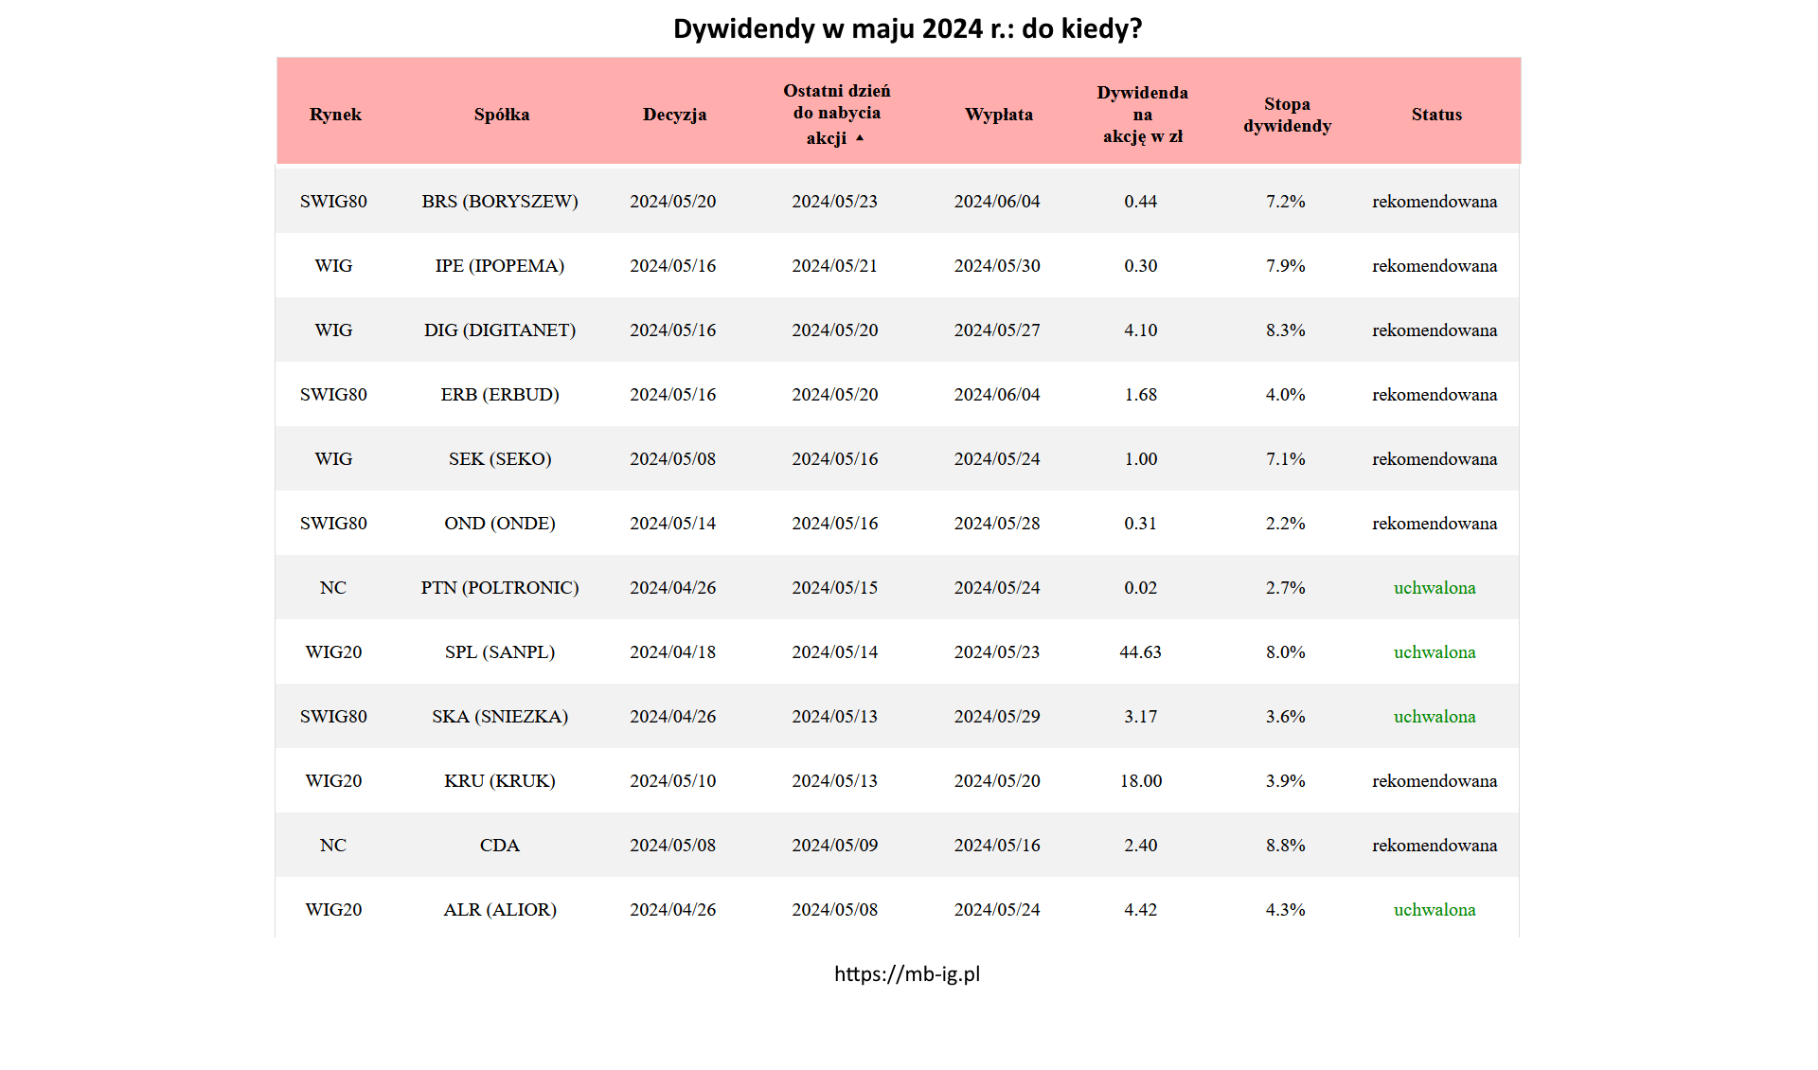The image size is (1818, 1070).
Task: Sort table by Rynek column header
Action: 335,115
